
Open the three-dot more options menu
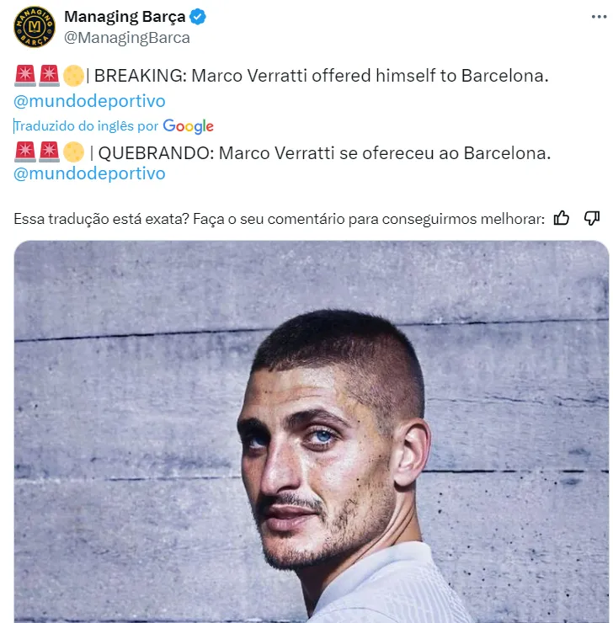pos(599,17)
